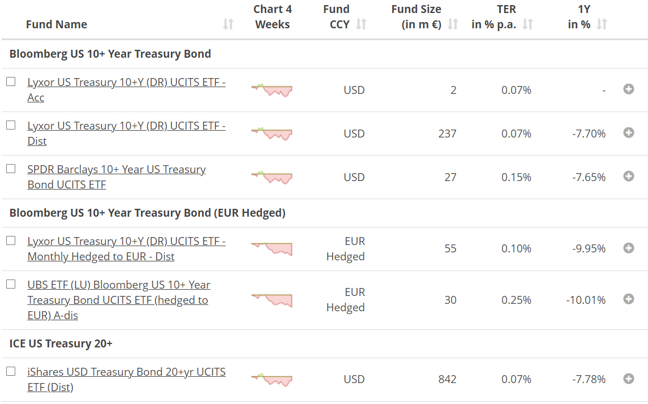
Task: Click 4-week chart for SPDR Barclays ETF
Action: (272, 177)
